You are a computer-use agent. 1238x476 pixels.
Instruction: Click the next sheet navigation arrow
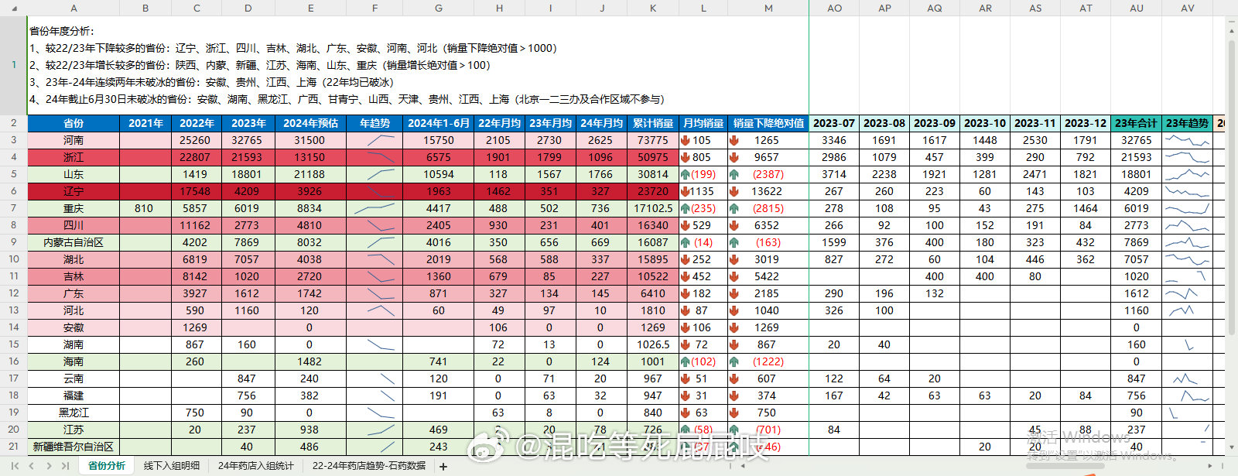click(49, 466)
